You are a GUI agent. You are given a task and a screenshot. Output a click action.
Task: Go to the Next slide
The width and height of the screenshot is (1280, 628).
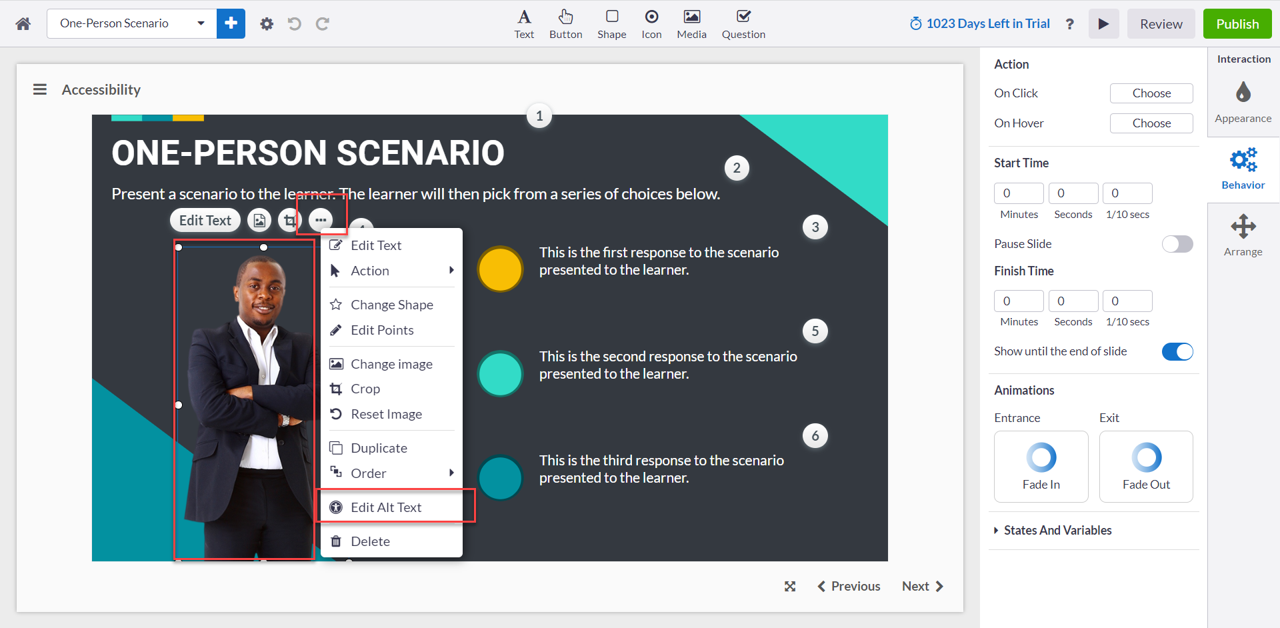(923, 586)
